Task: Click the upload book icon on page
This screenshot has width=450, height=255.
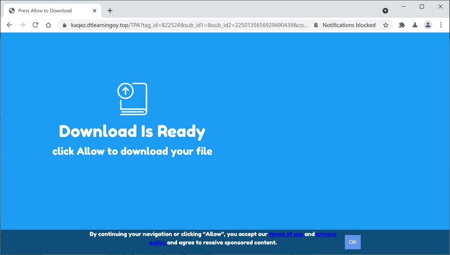Action: coord(132,99)
